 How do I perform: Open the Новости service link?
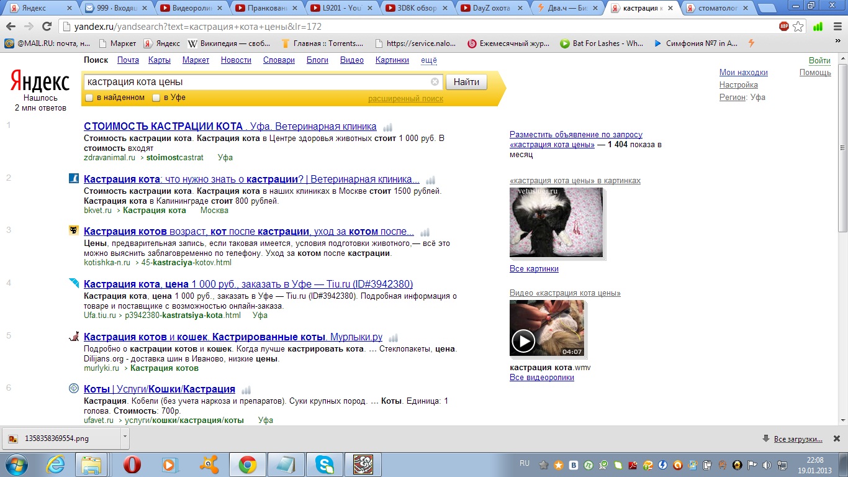pos(236,60)
